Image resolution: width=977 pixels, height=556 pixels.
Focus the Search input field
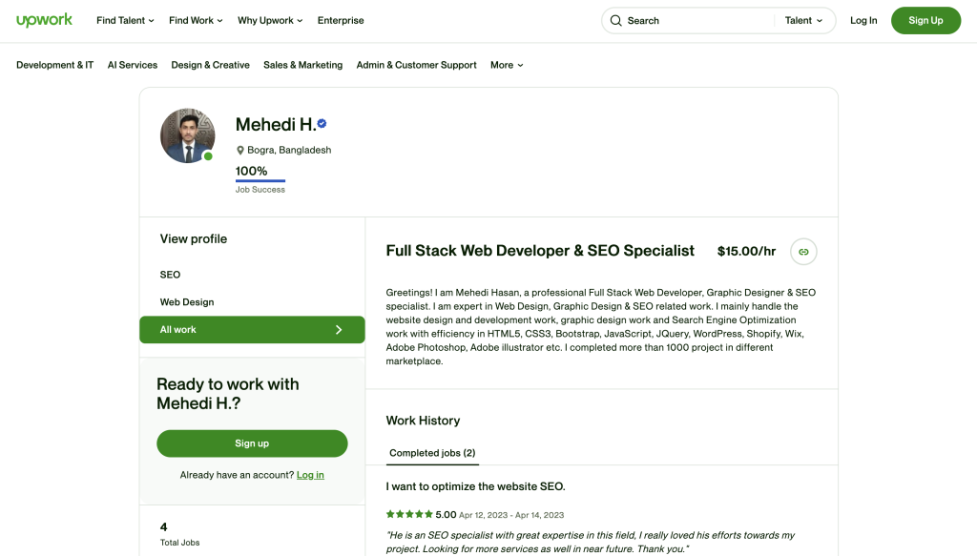(697, 21)
